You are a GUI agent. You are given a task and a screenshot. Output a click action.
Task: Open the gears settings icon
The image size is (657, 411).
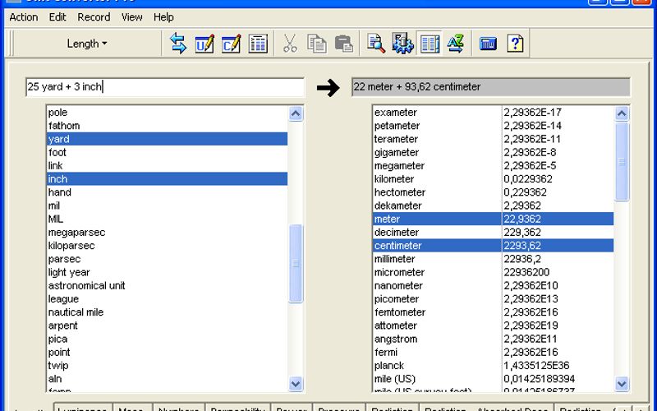tap(402, 44)
